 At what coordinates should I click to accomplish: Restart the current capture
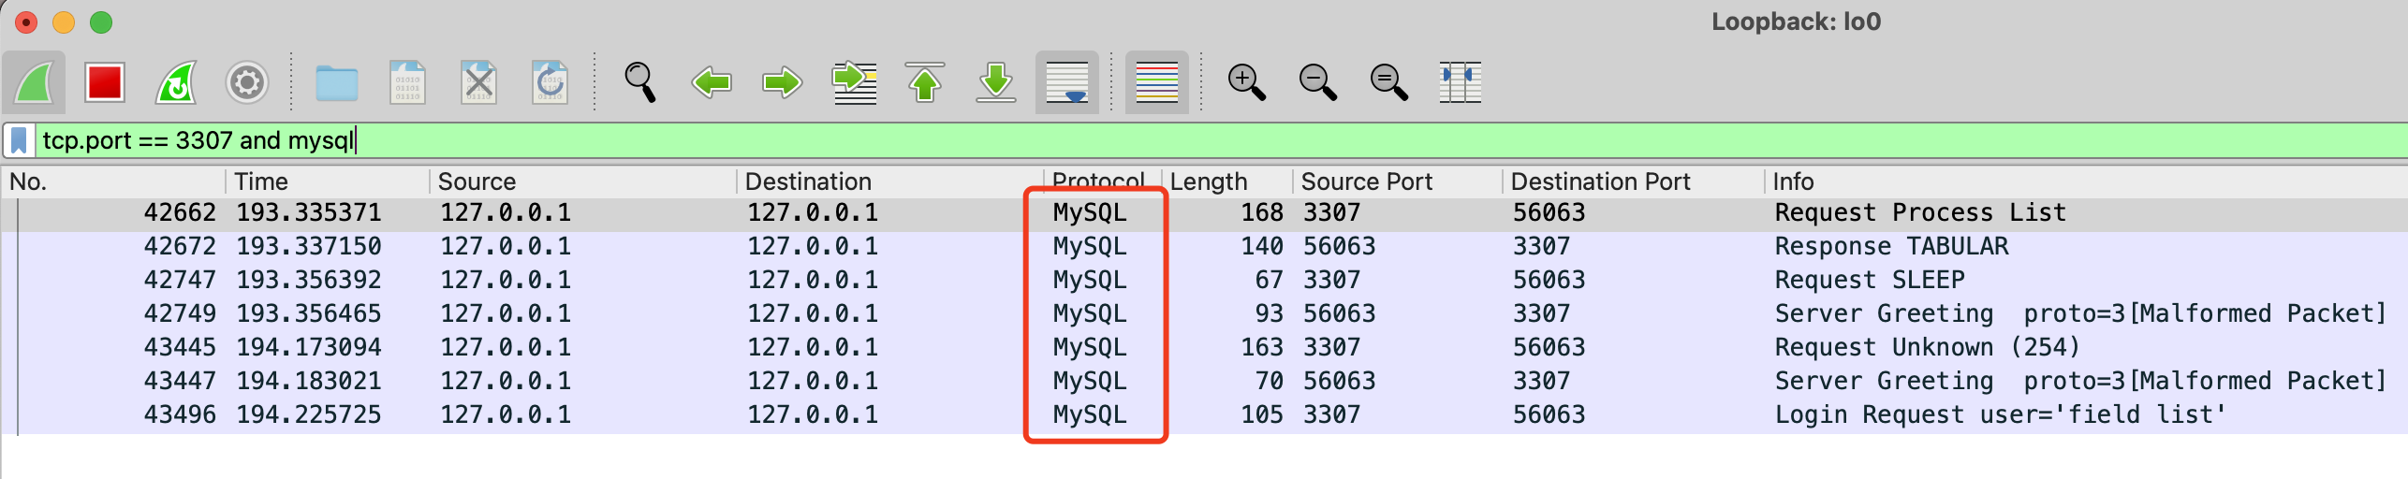[x=176, y=83]
